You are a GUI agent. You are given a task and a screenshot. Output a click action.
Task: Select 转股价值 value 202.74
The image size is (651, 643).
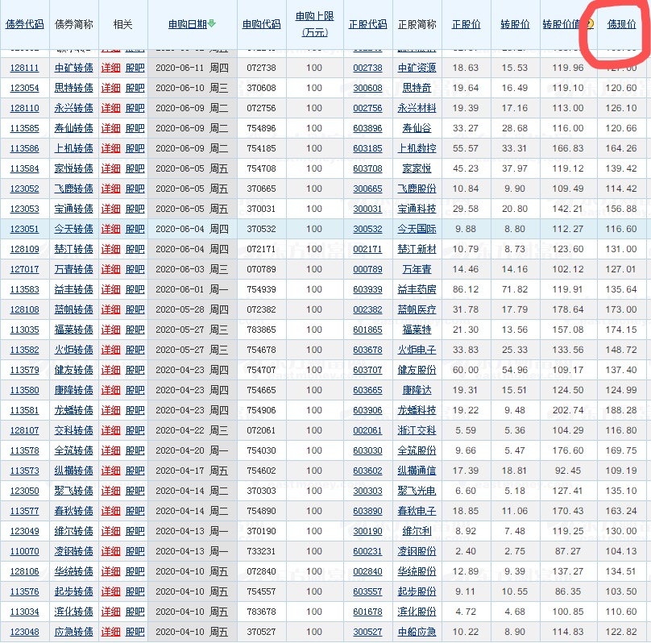568,410
